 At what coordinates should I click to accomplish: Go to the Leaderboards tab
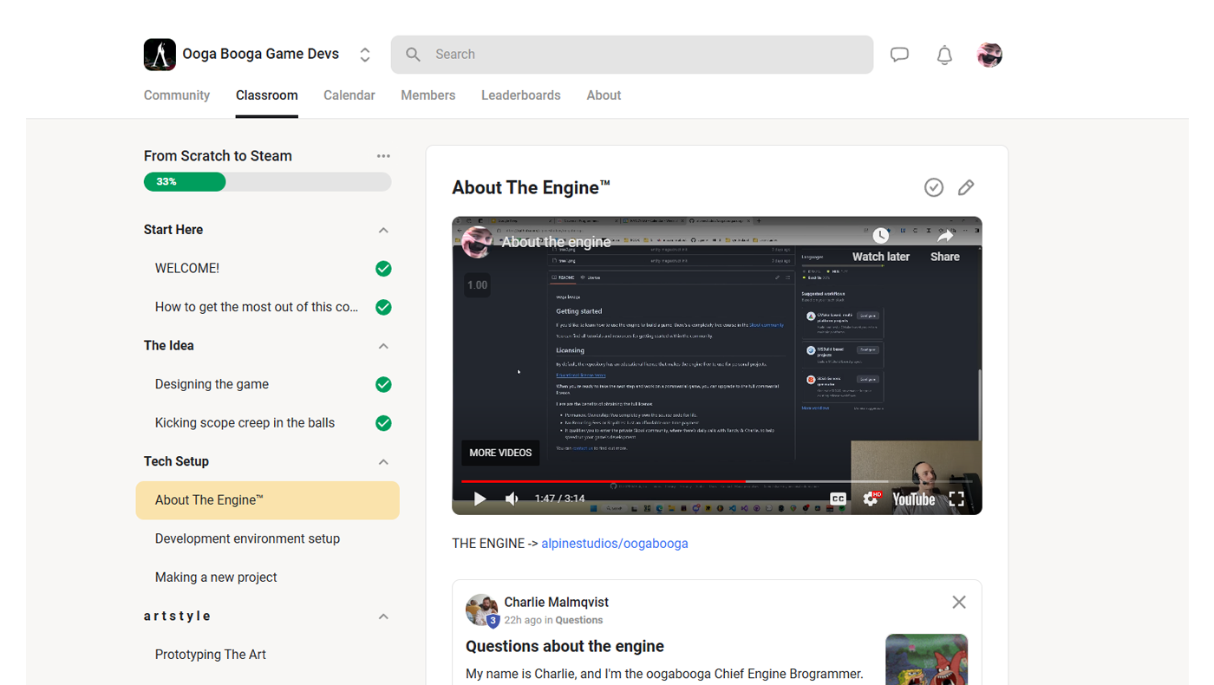[520, 95]
